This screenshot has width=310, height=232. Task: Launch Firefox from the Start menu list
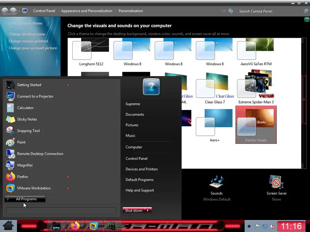(x=37, y=176)
